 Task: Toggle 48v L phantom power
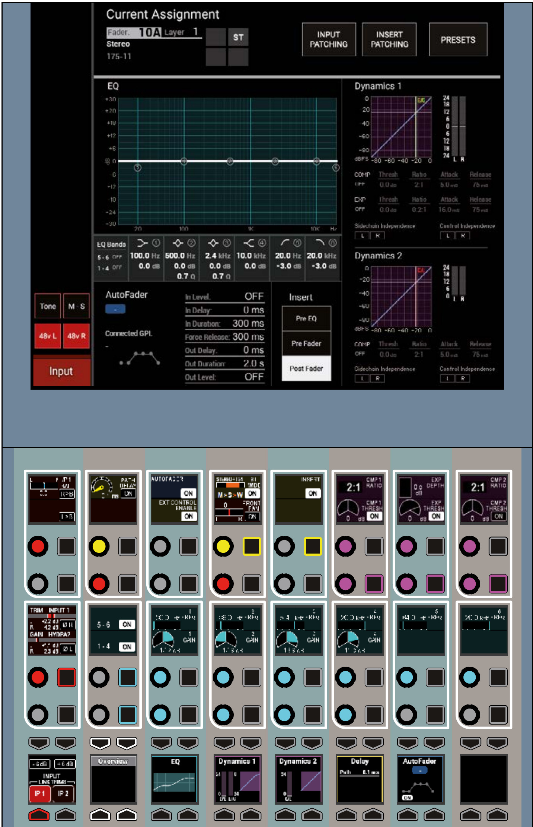[x=48, y=336]
